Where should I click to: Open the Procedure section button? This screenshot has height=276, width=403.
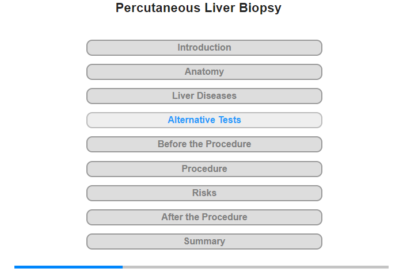point(204,168)
